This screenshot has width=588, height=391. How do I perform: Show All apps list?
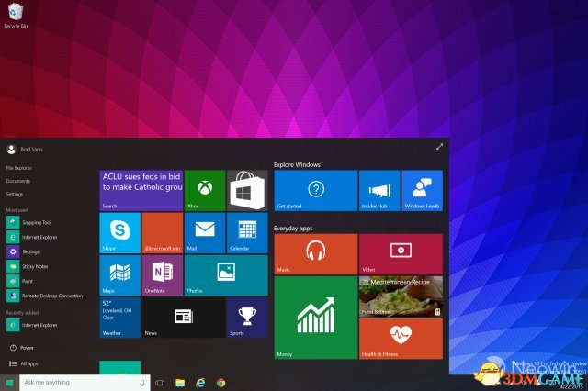point(24,363)
